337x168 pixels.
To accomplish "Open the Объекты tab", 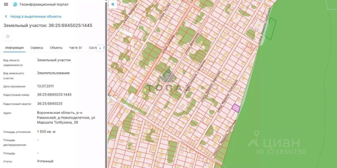I will point(56,48).
